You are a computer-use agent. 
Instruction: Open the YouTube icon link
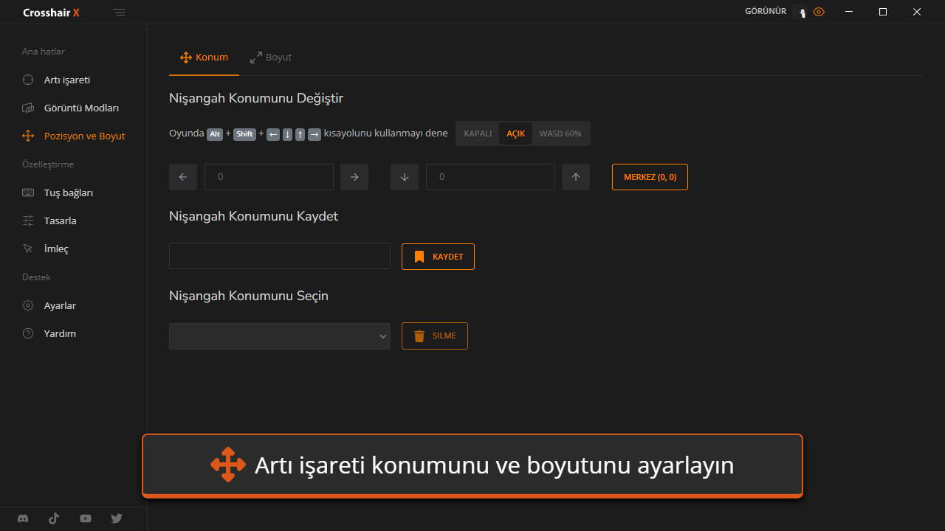[86, 518]
